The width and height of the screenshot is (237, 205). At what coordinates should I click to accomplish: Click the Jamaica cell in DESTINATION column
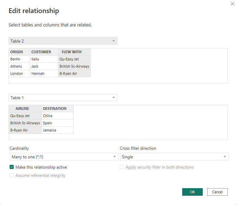click(x=49, y=130)
